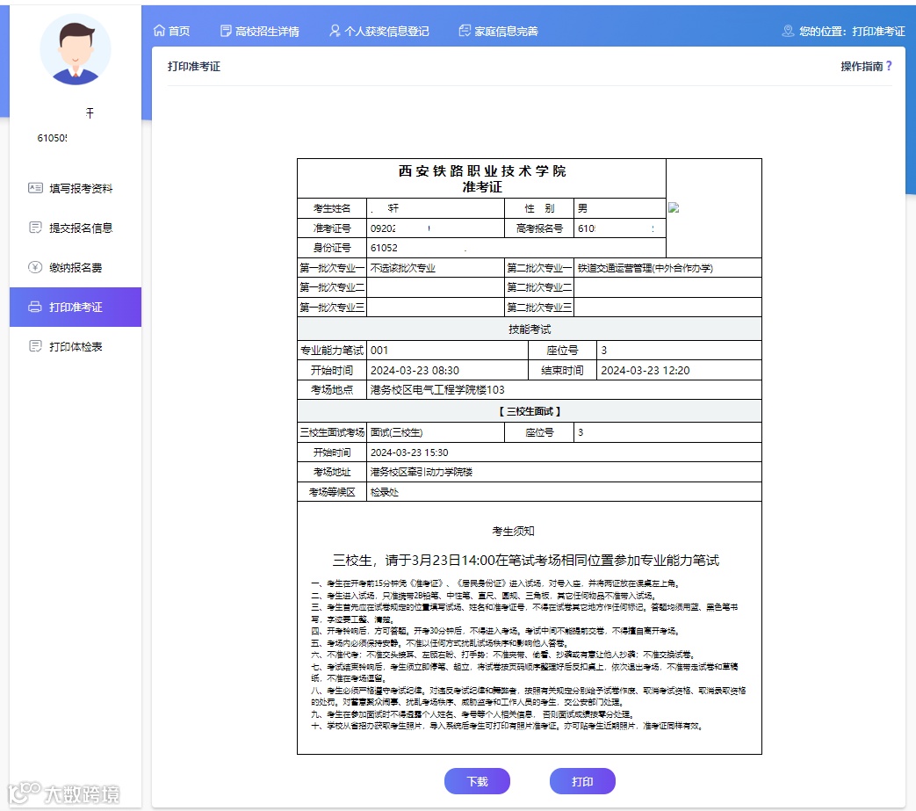
Task: Click the 身份证号 label cell
Action: (x=332, y=248)
